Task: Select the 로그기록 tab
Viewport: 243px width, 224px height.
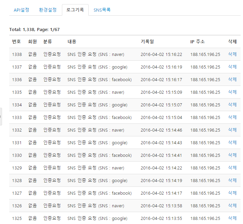Action: coord(75,10)
